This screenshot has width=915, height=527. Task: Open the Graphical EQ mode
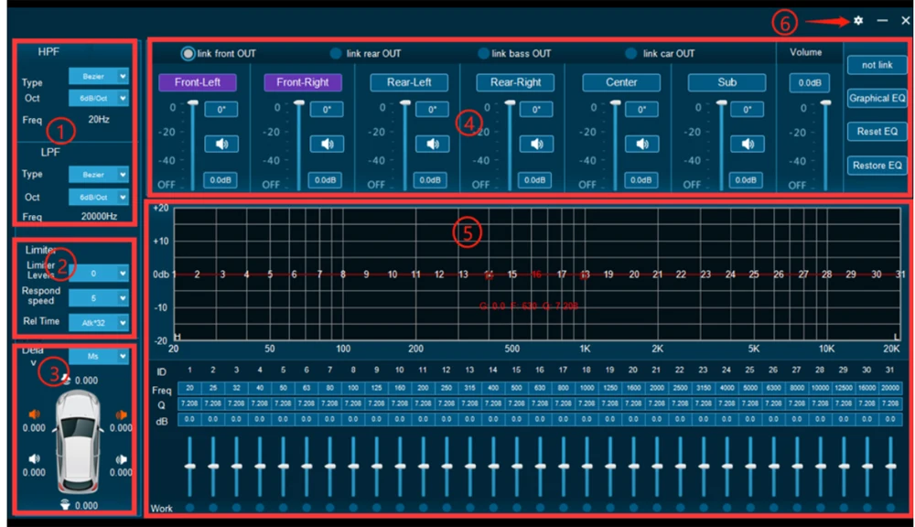[877, 98]
